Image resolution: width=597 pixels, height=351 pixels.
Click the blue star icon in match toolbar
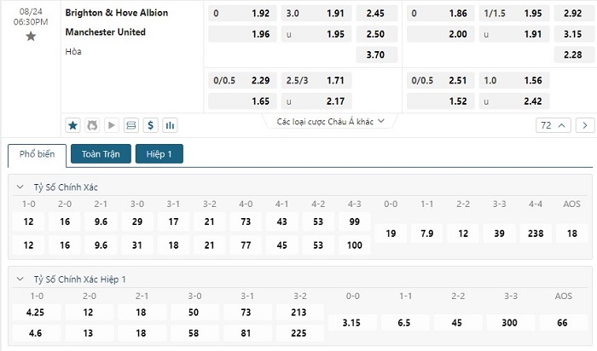point(72,125)
